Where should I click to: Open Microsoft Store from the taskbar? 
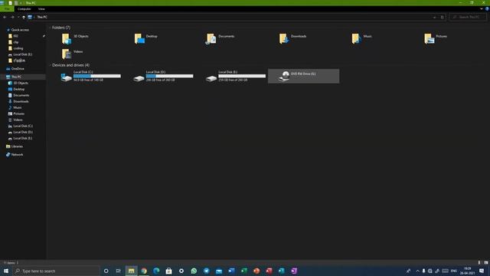[168, 271]
